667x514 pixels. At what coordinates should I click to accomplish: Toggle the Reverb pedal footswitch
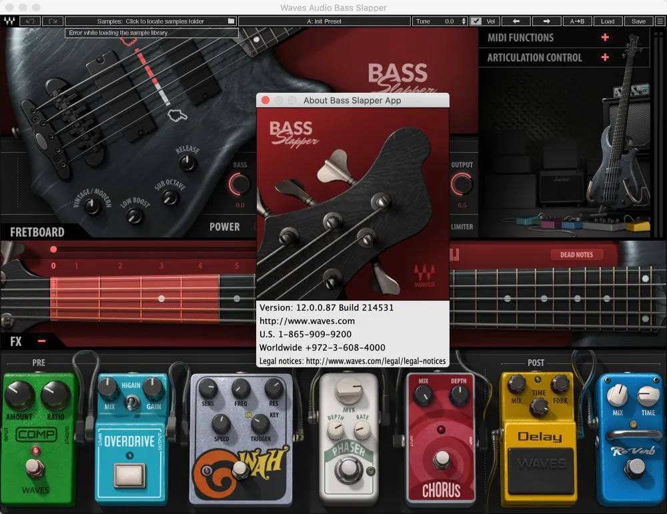click(x=636, y=469)
